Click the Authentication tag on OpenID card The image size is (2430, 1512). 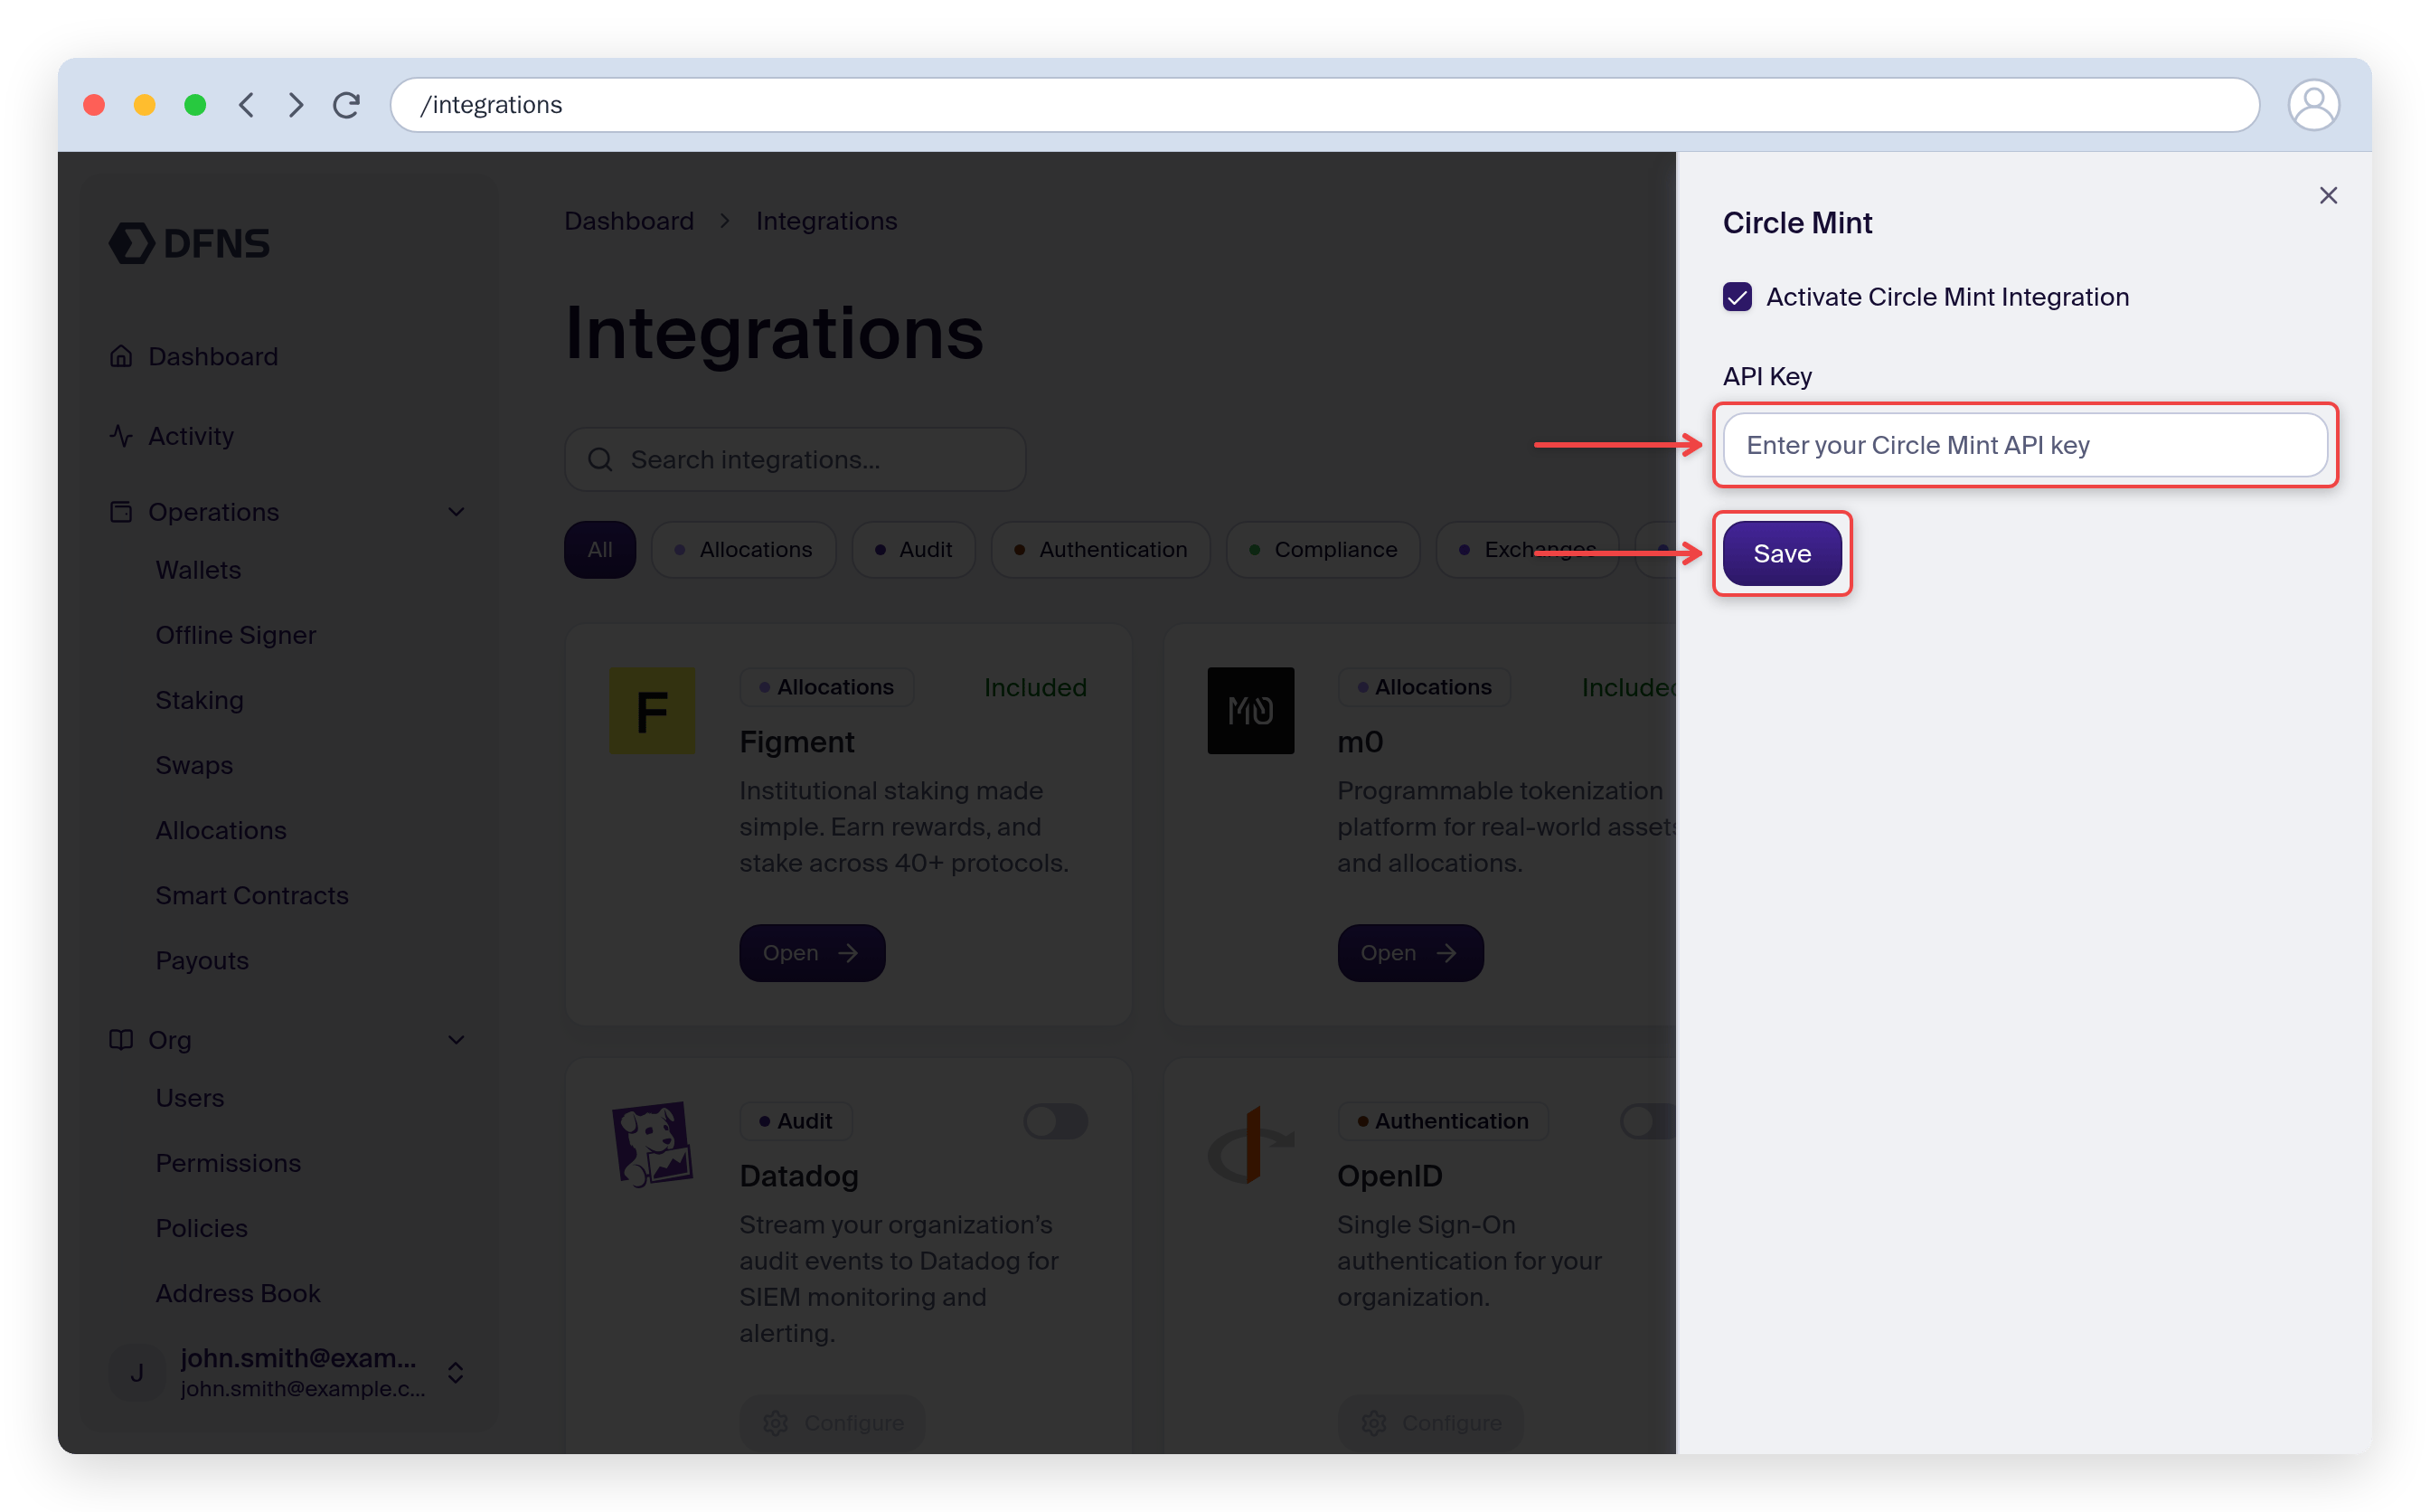click(x=1444, y=1121)
